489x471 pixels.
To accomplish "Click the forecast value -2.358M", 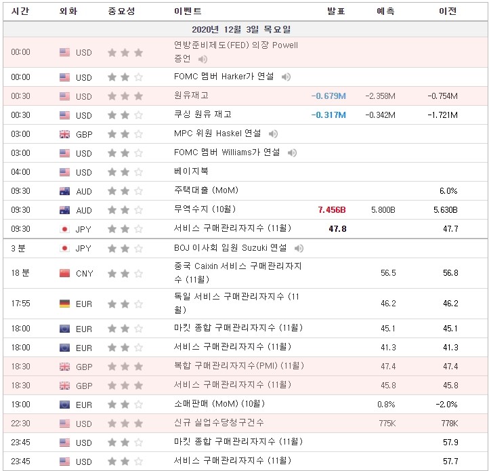I will click(x=380, y=96).
